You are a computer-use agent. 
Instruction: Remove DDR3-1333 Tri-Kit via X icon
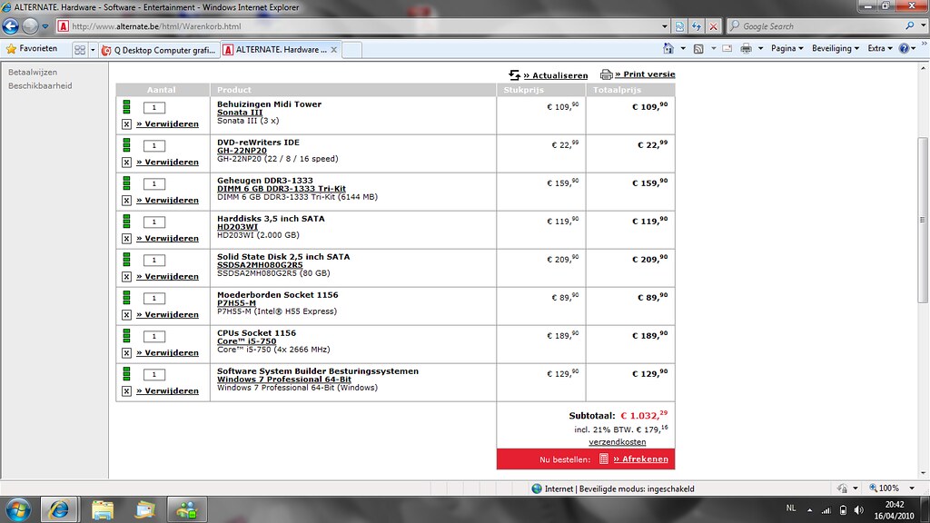point(126,201)
